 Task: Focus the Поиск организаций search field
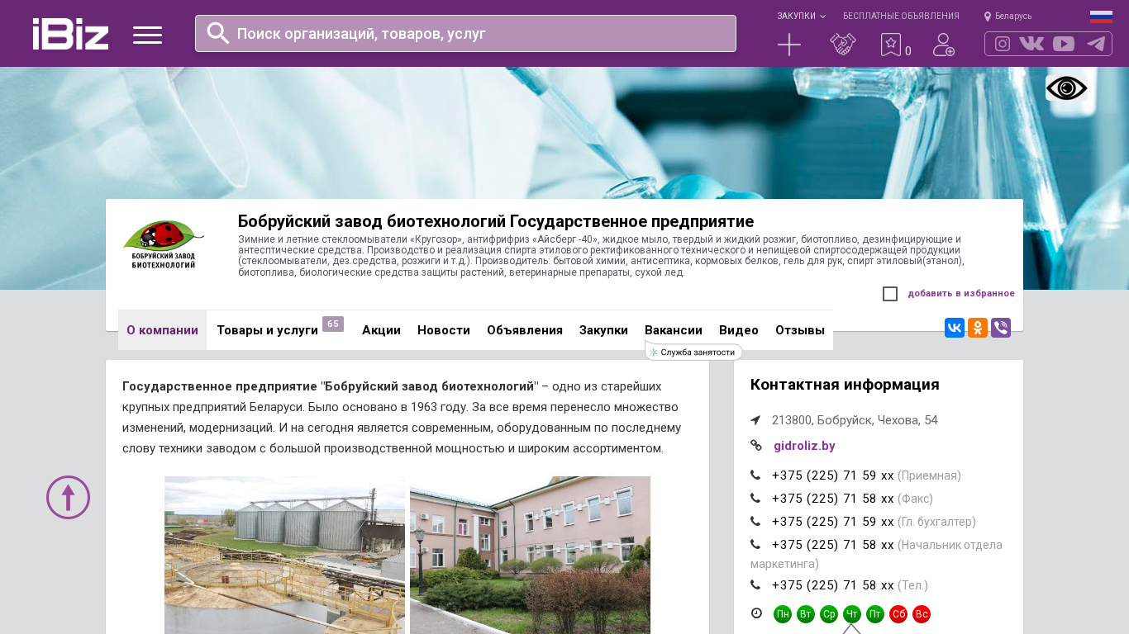[465, 33]
